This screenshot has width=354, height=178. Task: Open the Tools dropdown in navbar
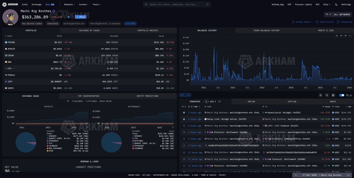pyautogui.click(x=96, y=4)
